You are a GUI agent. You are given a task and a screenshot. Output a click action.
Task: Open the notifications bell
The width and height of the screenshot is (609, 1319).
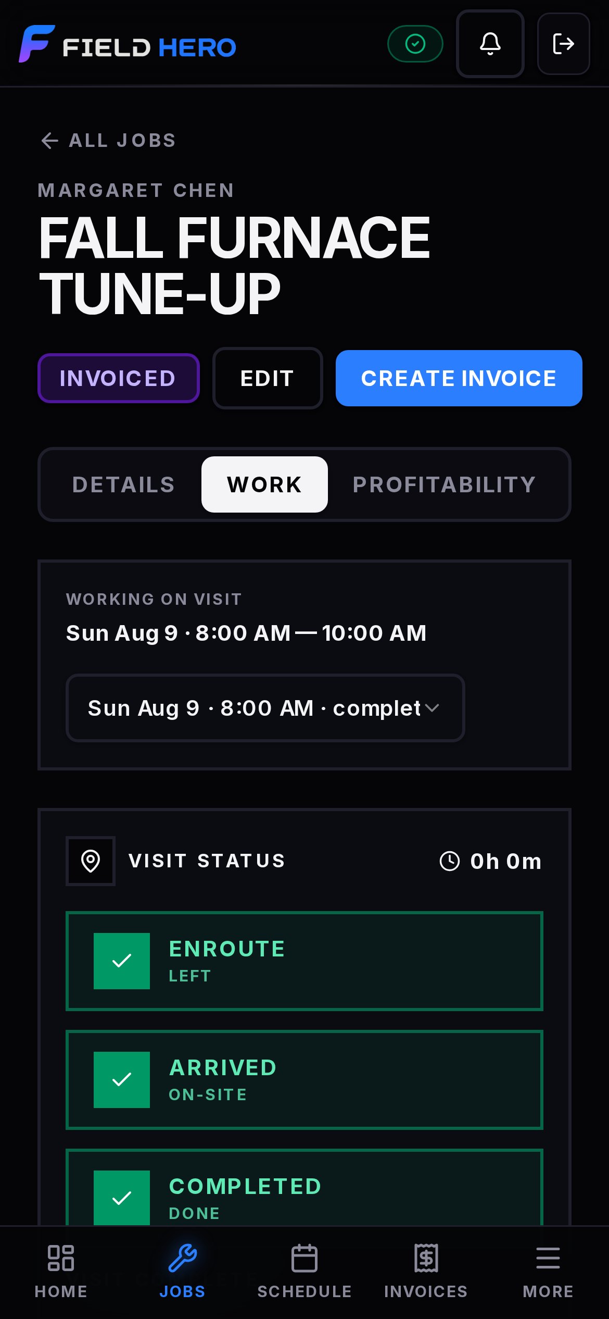point(490,44)
